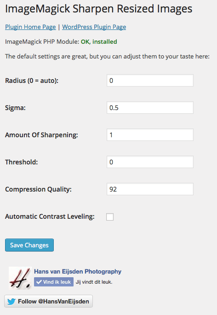Focus the Radius value input field
Screen dimensions: 217x315
click(150, 80)
